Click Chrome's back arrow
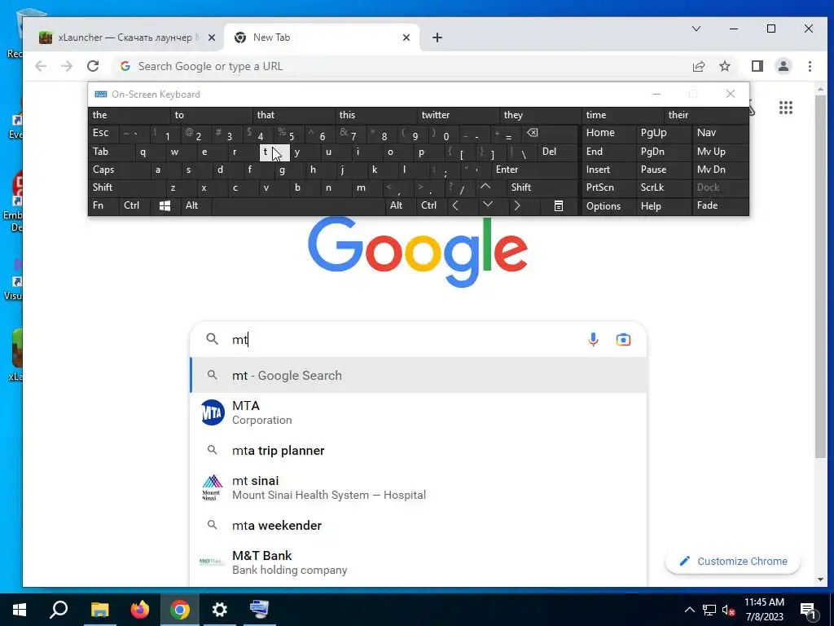The width and height of the screenshot is (834, 626). coord(41,66)
